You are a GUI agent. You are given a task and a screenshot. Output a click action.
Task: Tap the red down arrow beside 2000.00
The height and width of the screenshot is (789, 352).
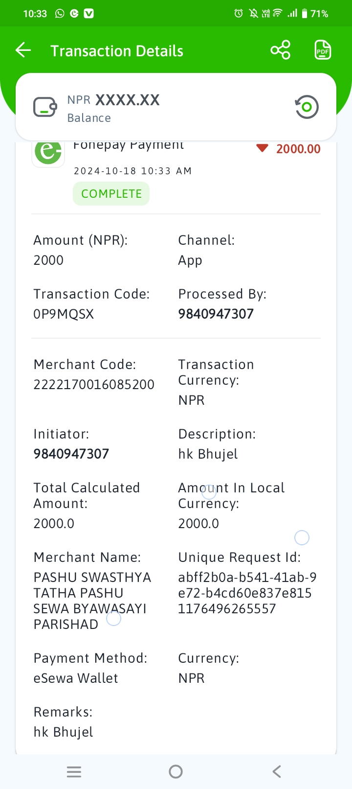pos(263,148)
